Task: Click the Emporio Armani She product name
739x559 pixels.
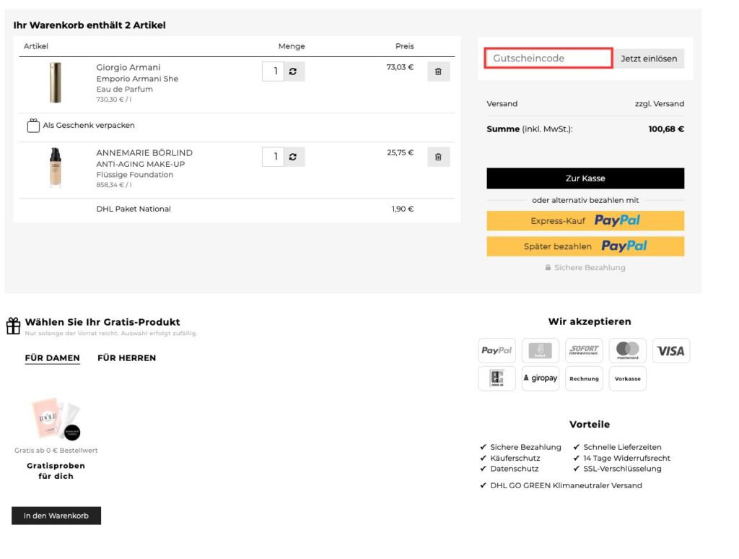Action: [137, 79]
